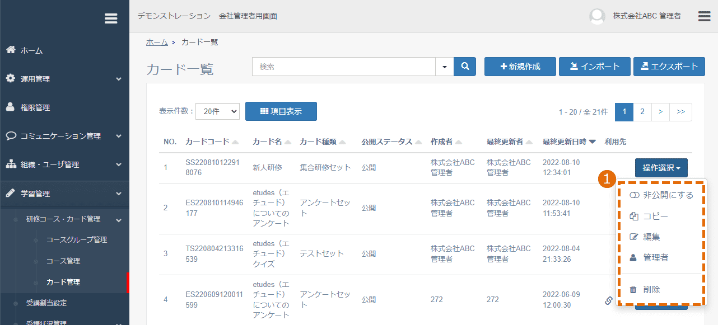Open コース管理 in sidebar

pyautogui.click(x=63, y=261)
